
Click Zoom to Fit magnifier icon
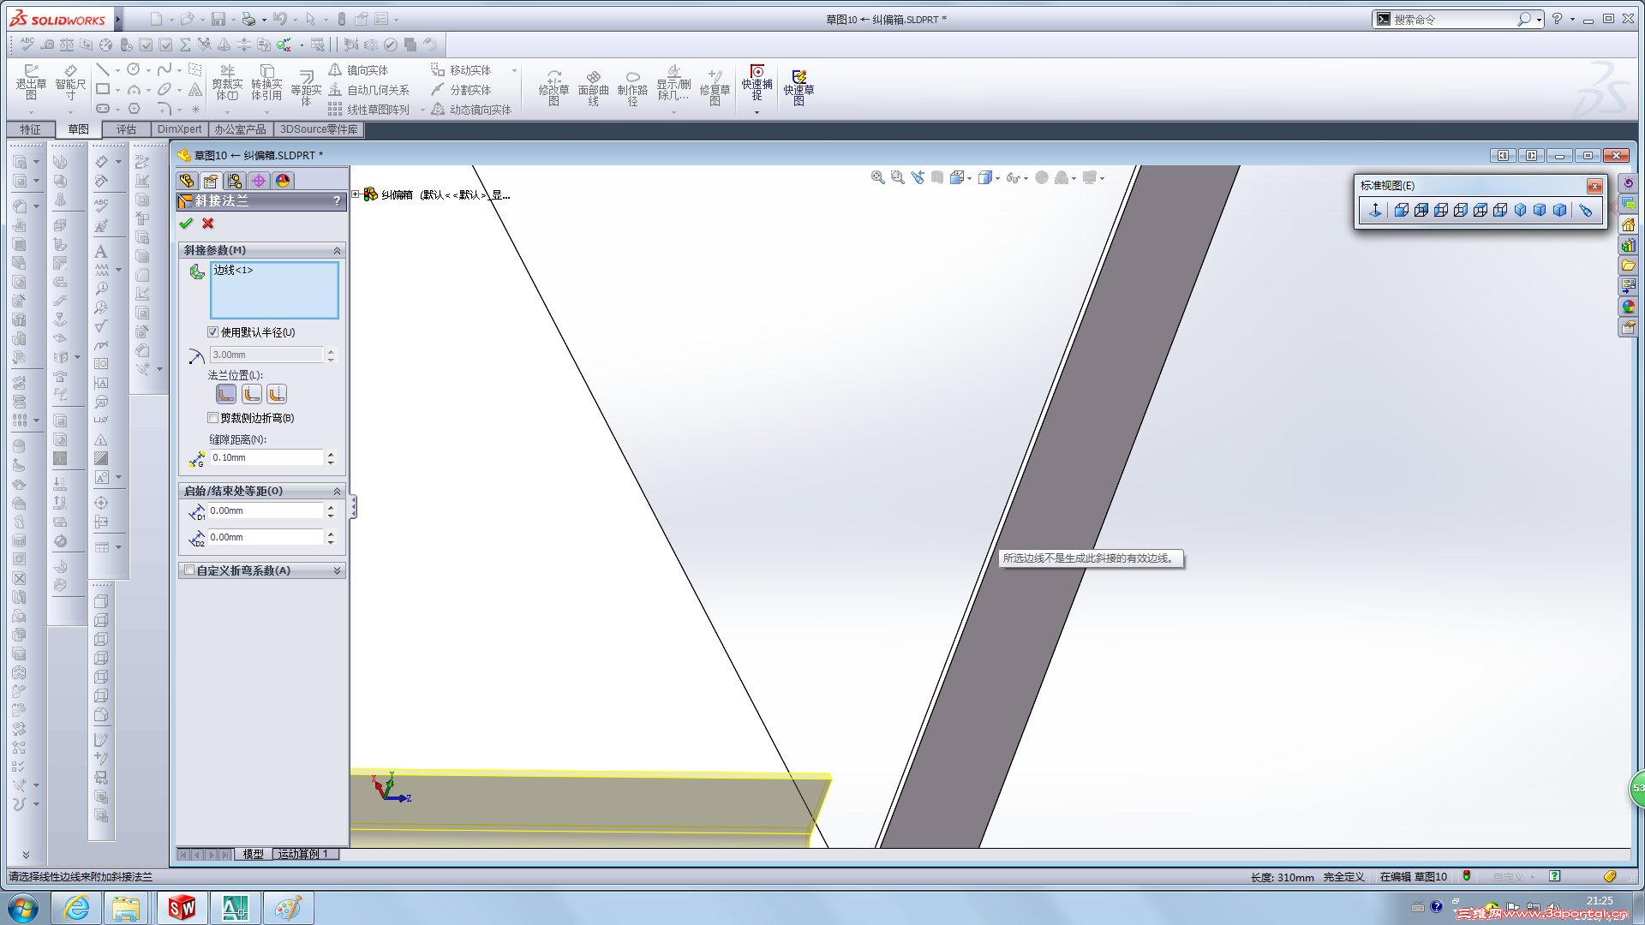(x=878, y=177)
